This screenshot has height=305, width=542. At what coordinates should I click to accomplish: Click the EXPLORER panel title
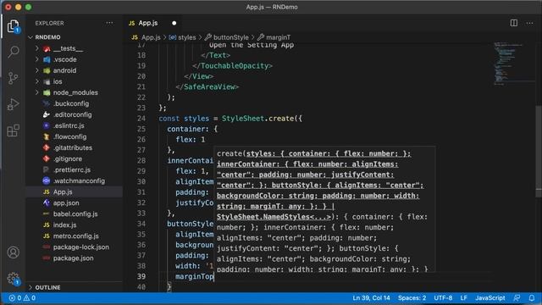pos(49,23)
